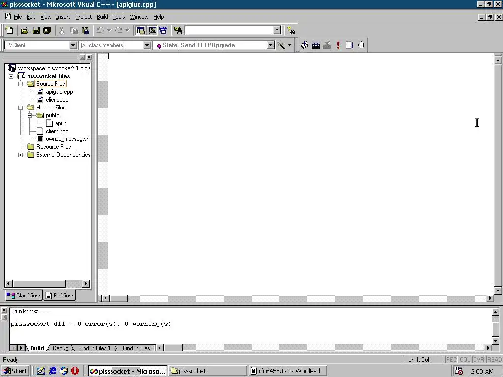Open the Build menu
This screenshot has height=377, width=503.
point(102,17)
